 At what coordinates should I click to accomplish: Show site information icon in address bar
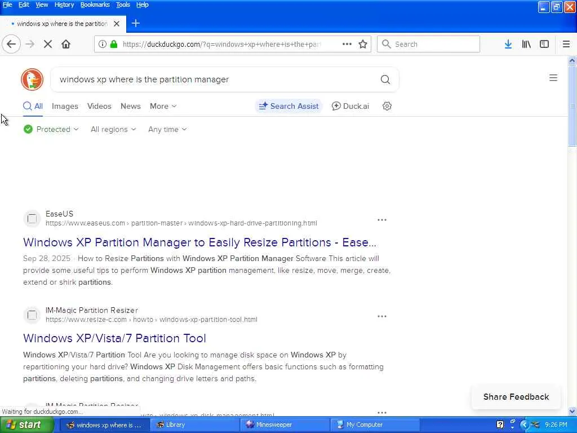point(103,44)
